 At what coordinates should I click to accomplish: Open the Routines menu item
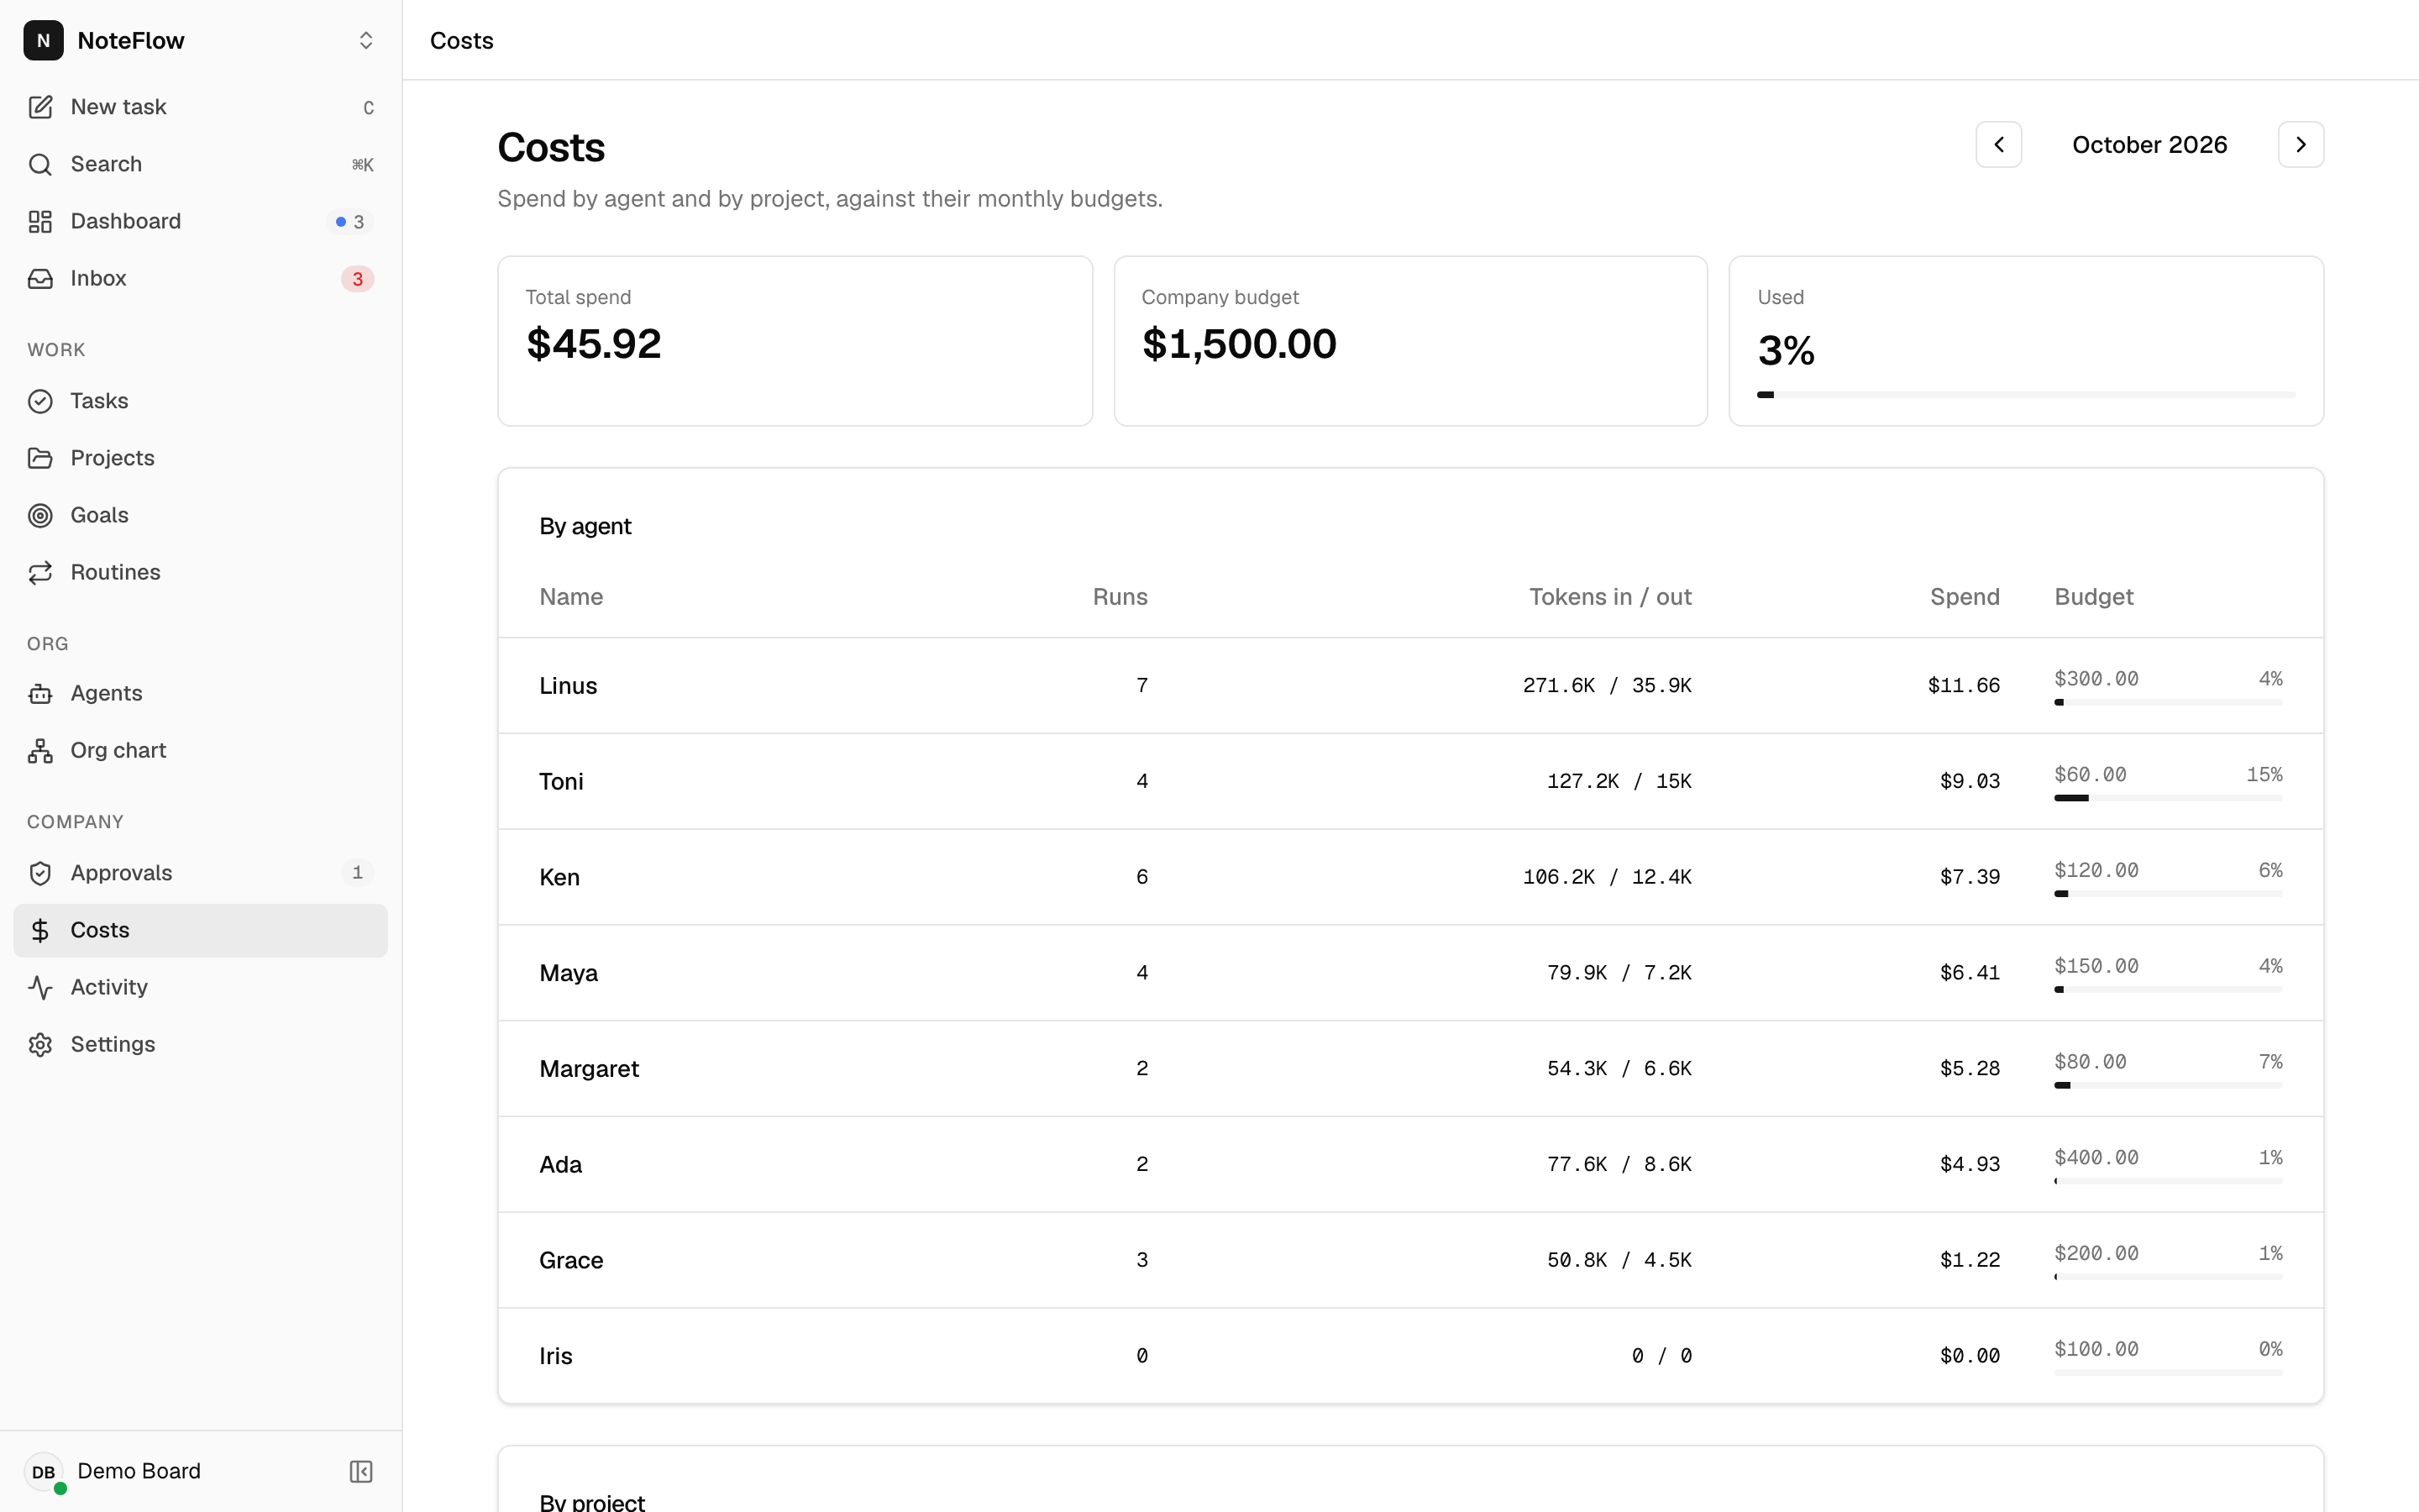tap(200, 572)
